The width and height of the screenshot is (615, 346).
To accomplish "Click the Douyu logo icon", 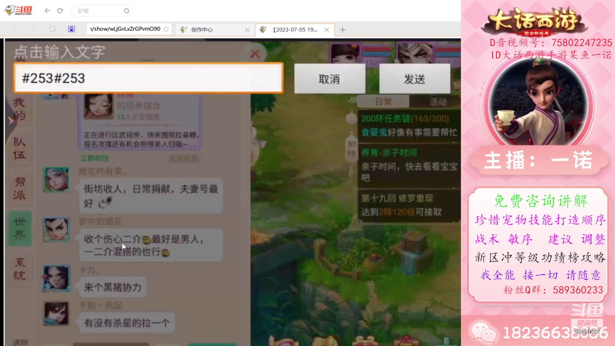I will (19, 11).
